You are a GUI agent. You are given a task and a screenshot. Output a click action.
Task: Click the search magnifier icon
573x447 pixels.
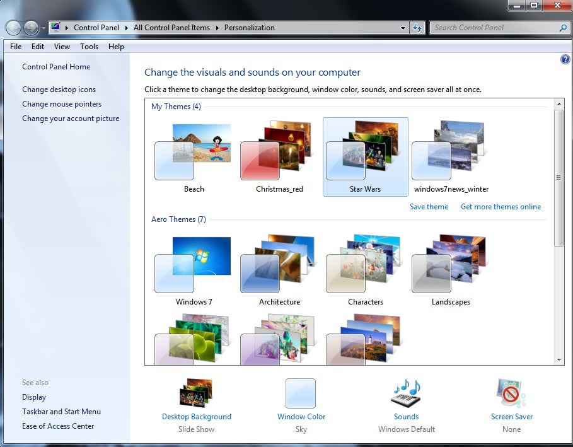coord(563,28)
